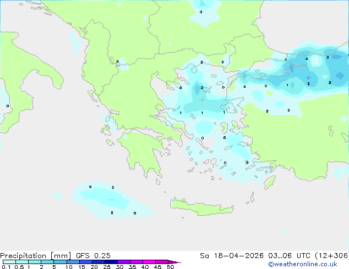Click the 'GFS 0.25' model label
The height and width of the screenshot is (269, 349).
point(93,256)
